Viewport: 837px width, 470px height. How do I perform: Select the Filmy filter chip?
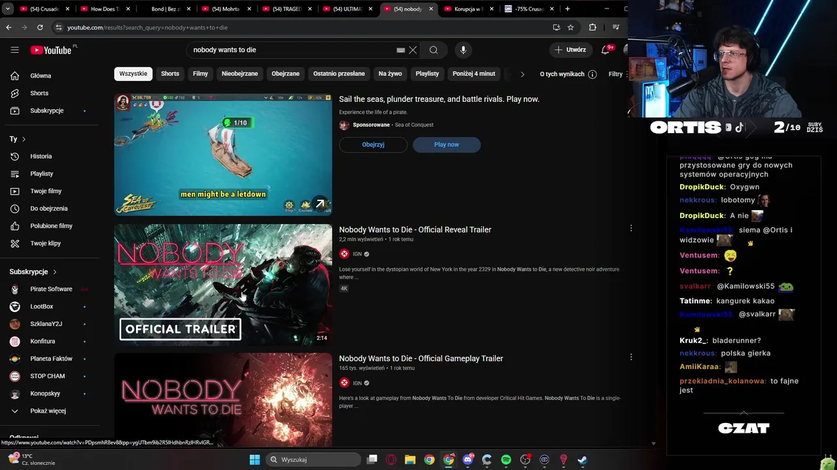200,74
